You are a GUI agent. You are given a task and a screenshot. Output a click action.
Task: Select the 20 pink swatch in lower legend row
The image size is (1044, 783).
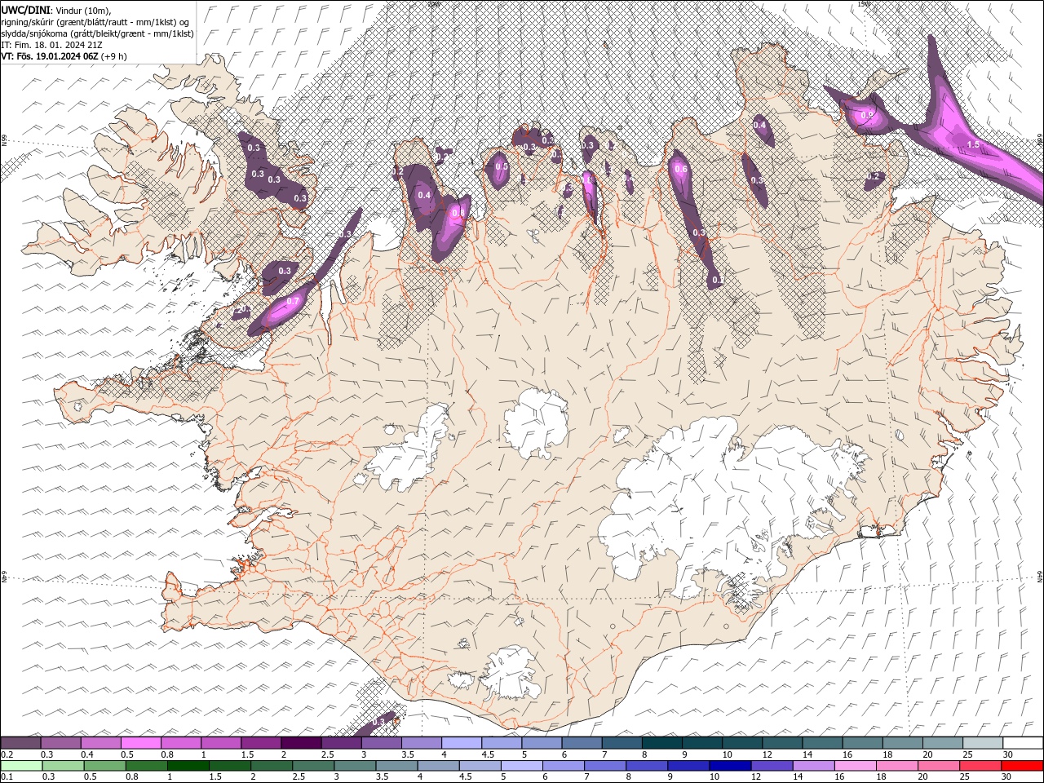[x=938, y=766]
